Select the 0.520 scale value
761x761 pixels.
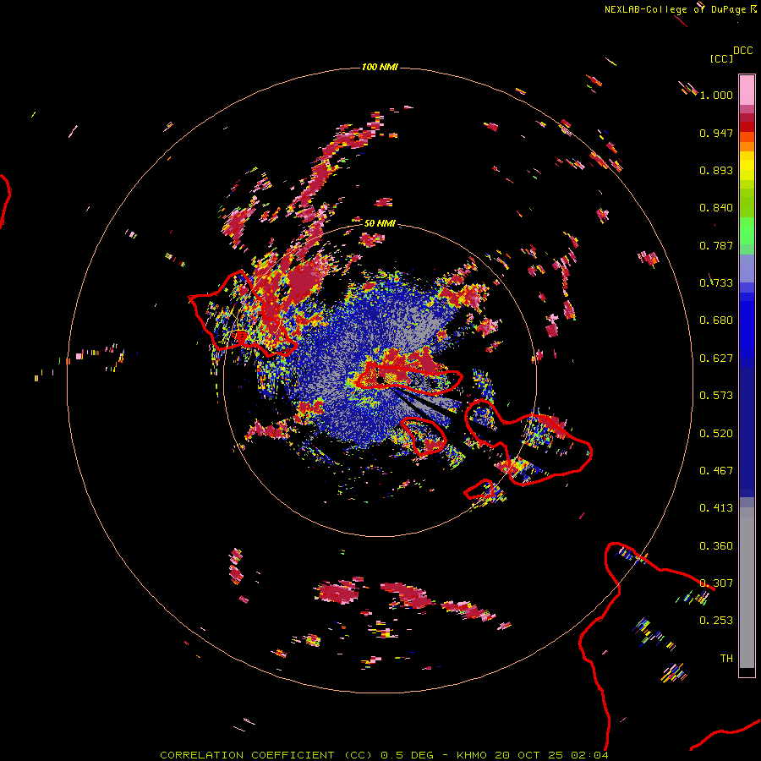[716, 434]
